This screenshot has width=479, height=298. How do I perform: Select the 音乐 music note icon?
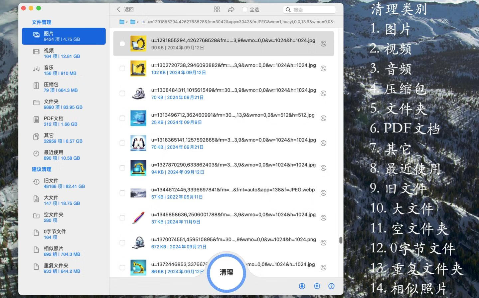tap(36, 69)
